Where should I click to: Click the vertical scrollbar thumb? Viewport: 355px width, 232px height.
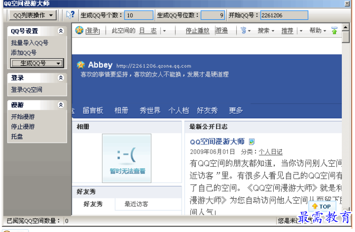click(x=346, y=37)
